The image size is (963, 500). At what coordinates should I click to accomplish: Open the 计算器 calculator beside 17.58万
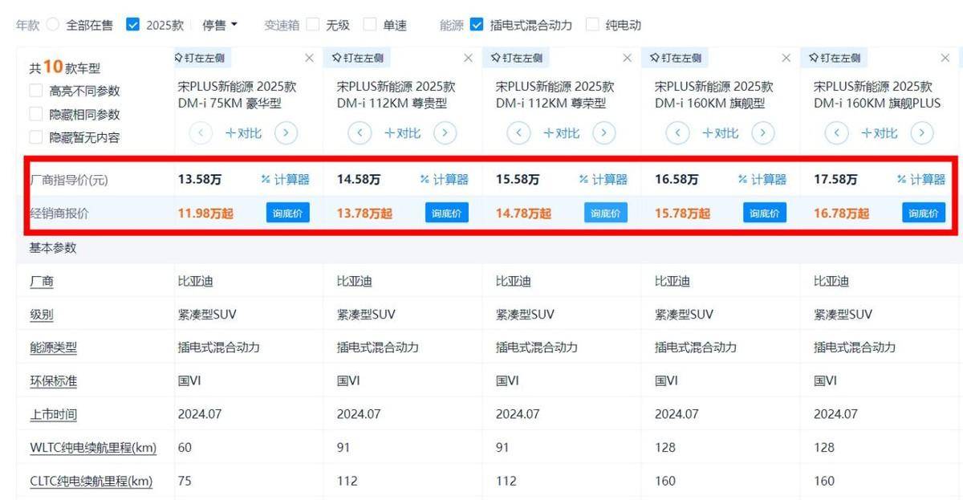pyautogui.click(x=920, y=180)
